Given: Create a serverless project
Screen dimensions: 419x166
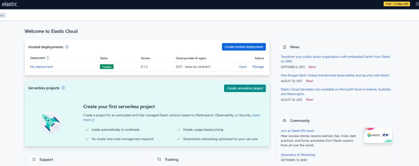Looking at the screenshot, I should pyautogui.click(x=245, y=88).
